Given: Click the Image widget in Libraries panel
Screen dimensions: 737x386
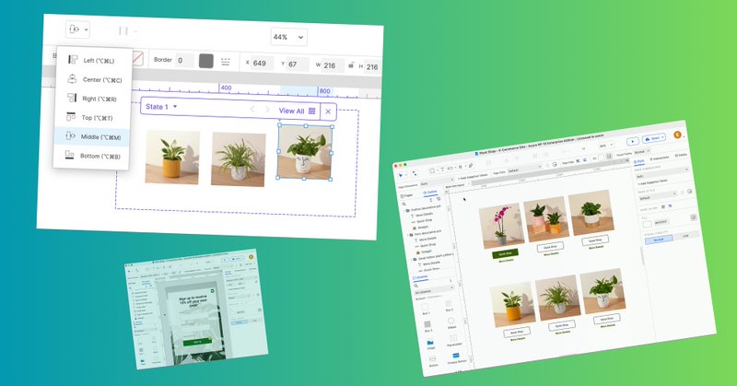Looking at the screenshot, I should pyautogui.click(x=430, y=345).
